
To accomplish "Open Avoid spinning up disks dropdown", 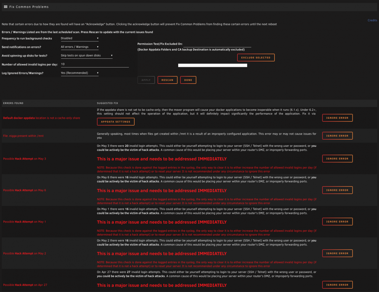I will pyautogui.click(x=86, y=56).
